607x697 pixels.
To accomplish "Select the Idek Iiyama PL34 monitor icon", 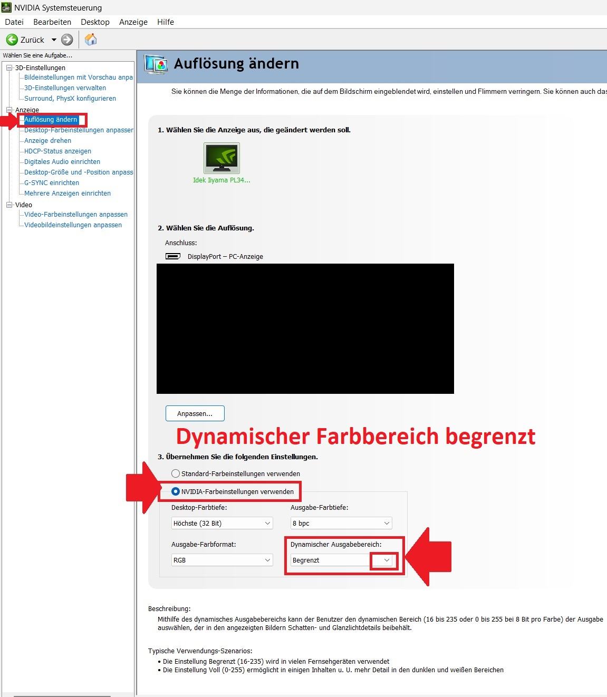I will (x=221, y=158).
